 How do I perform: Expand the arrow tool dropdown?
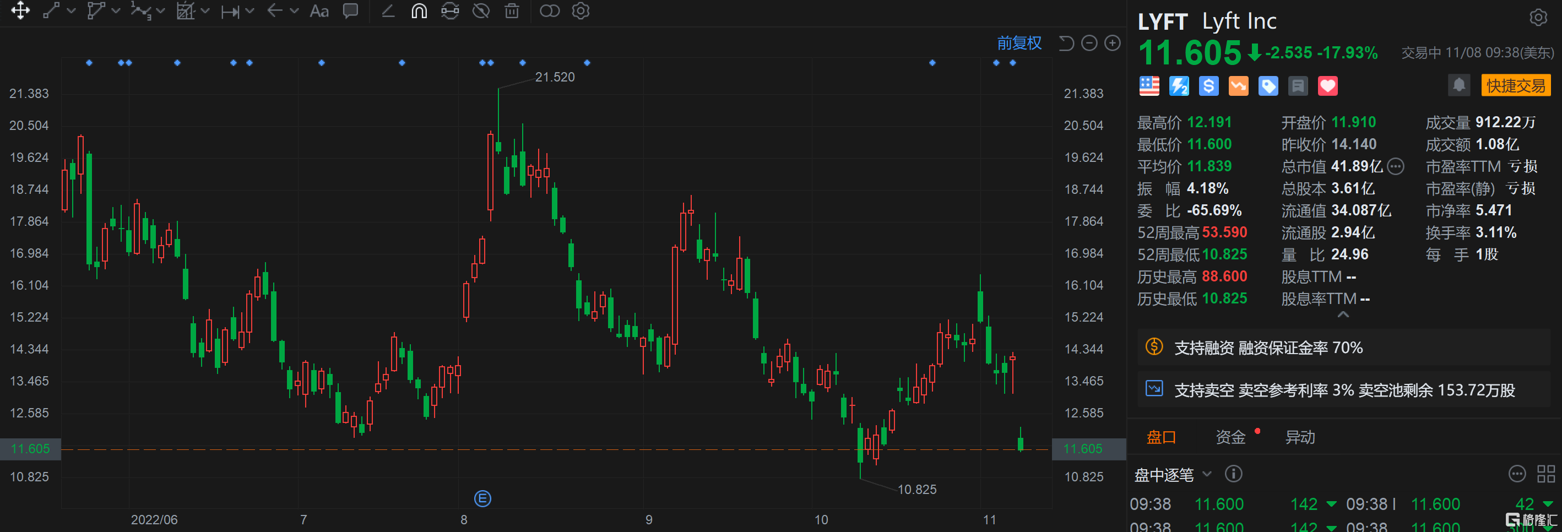coord(295,11)
